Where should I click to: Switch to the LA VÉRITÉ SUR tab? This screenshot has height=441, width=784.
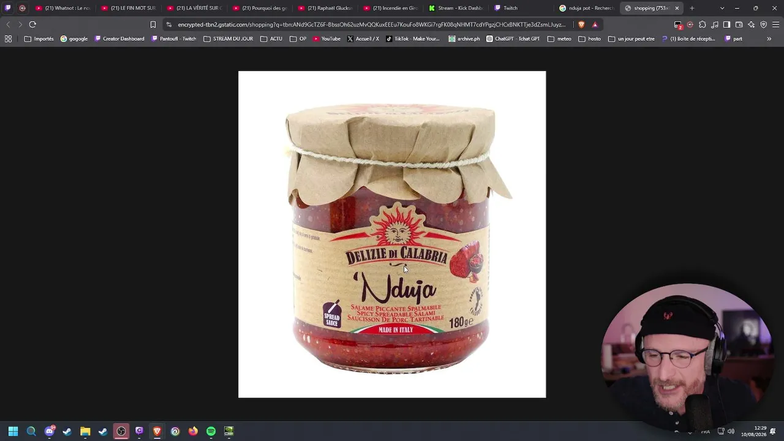[x=194, y=8]
